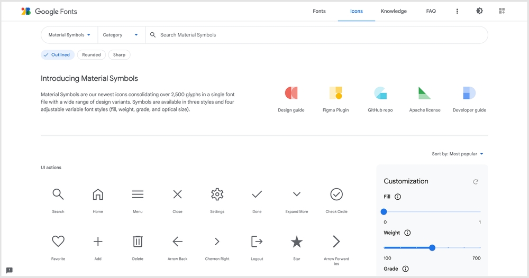Select the Sharp style chip
Screen dimensions: 529x278
pyautogui.click(x=119, y=54)
